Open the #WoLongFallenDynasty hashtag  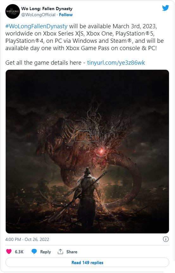(36, 26)
